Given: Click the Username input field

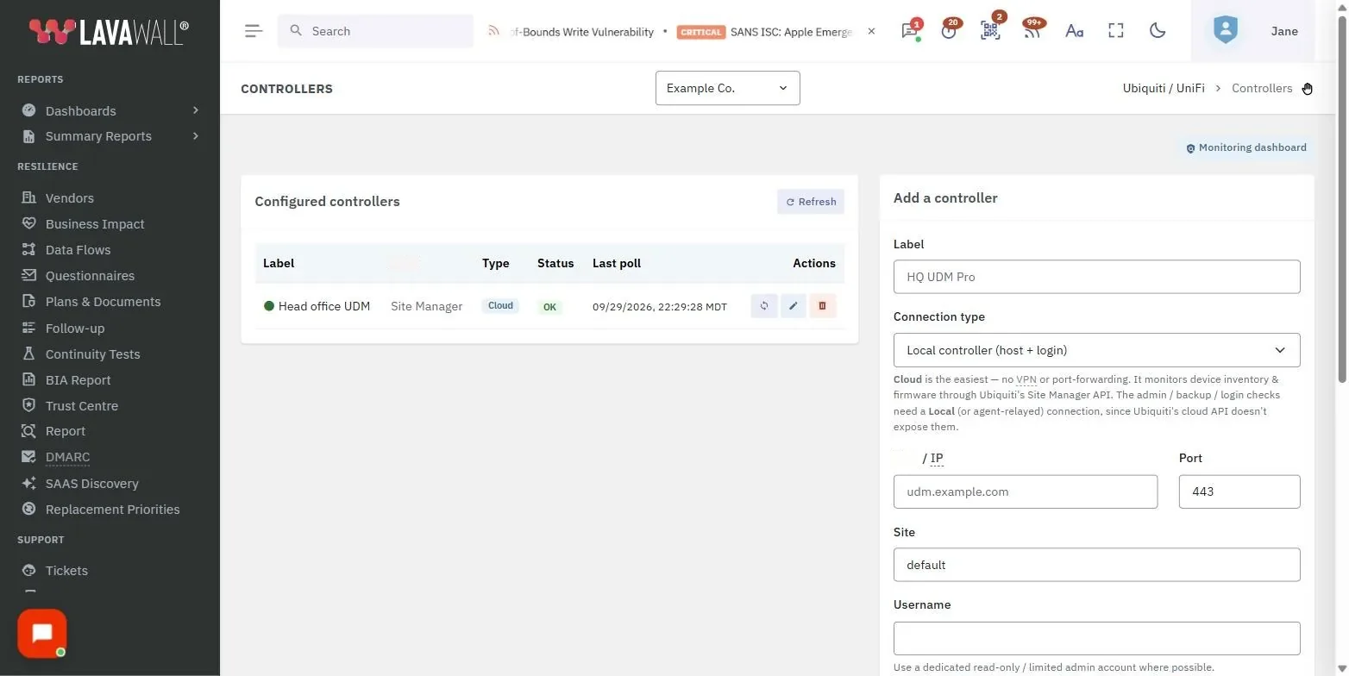Looking at the screenshot, I should [x=1096, y=638].
